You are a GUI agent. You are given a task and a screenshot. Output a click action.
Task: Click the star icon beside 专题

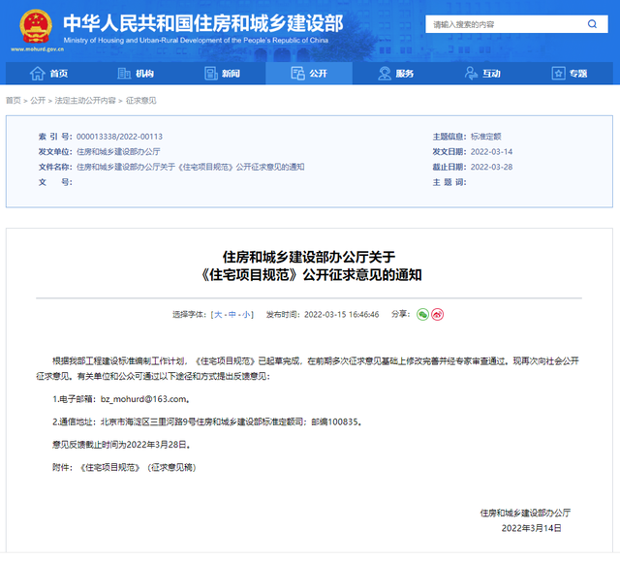coord(558,74)
